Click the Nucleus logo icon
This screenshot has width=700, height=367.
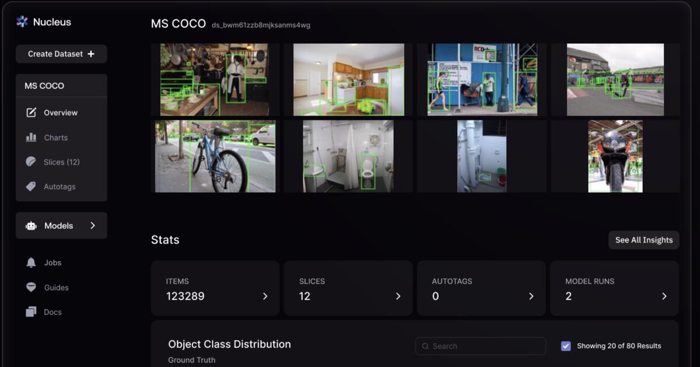coord(22,22)
